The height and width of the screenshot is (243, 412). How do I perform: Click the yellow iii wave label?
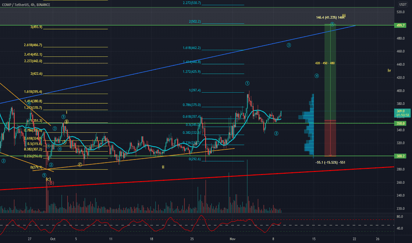click(343, 16)
